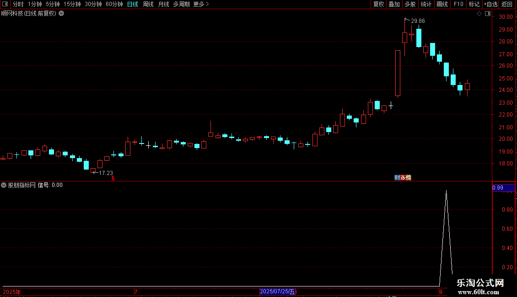Viewport: 517px width, 297px height.
Task: Switch to 分时 intraday view
Action: 18,4
